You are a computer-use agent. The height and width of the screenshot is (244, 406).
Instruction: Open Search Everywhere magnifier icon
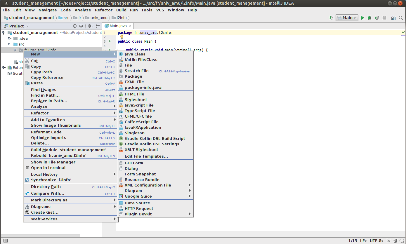click(x=401, y=18)
